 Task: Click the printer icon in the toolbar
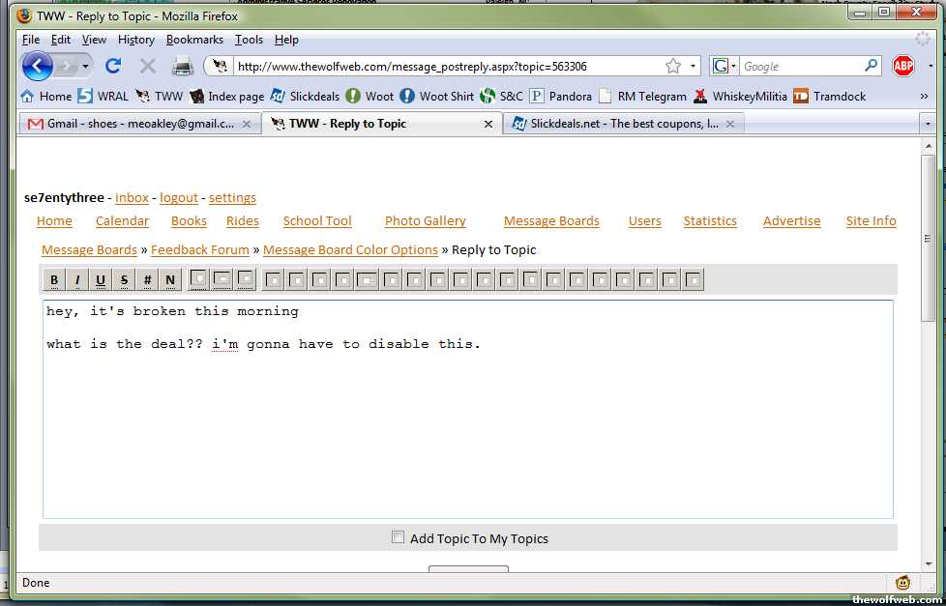(x=182, y=66)
